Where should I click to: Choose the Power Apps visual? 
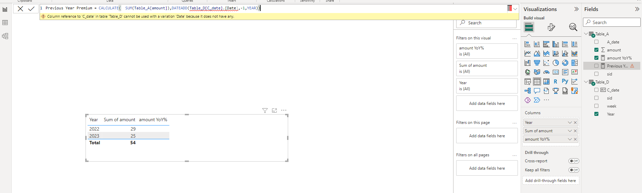[528, 100]
